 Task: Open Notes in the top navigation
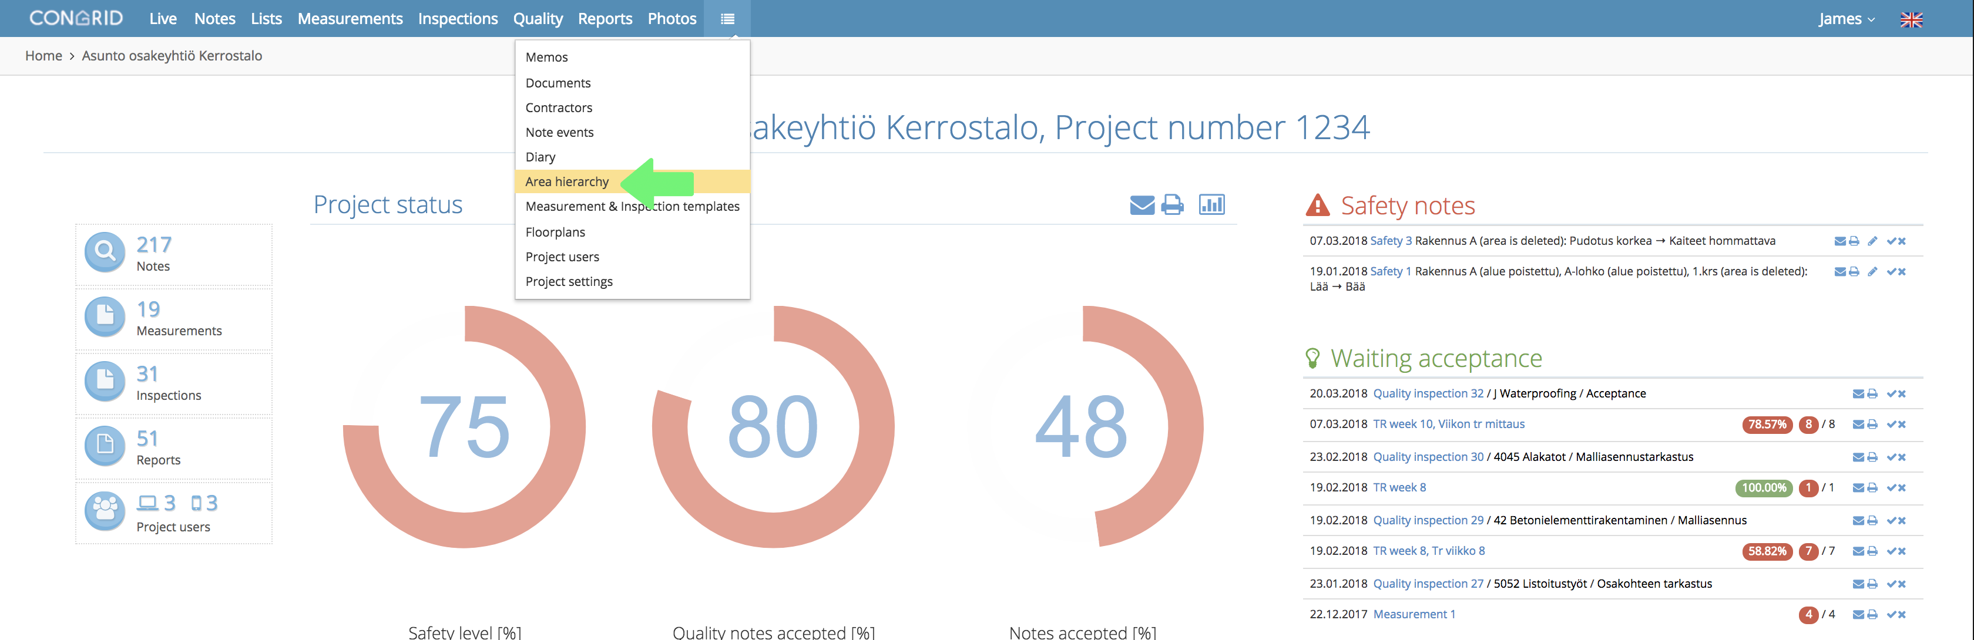pos(214,18)
